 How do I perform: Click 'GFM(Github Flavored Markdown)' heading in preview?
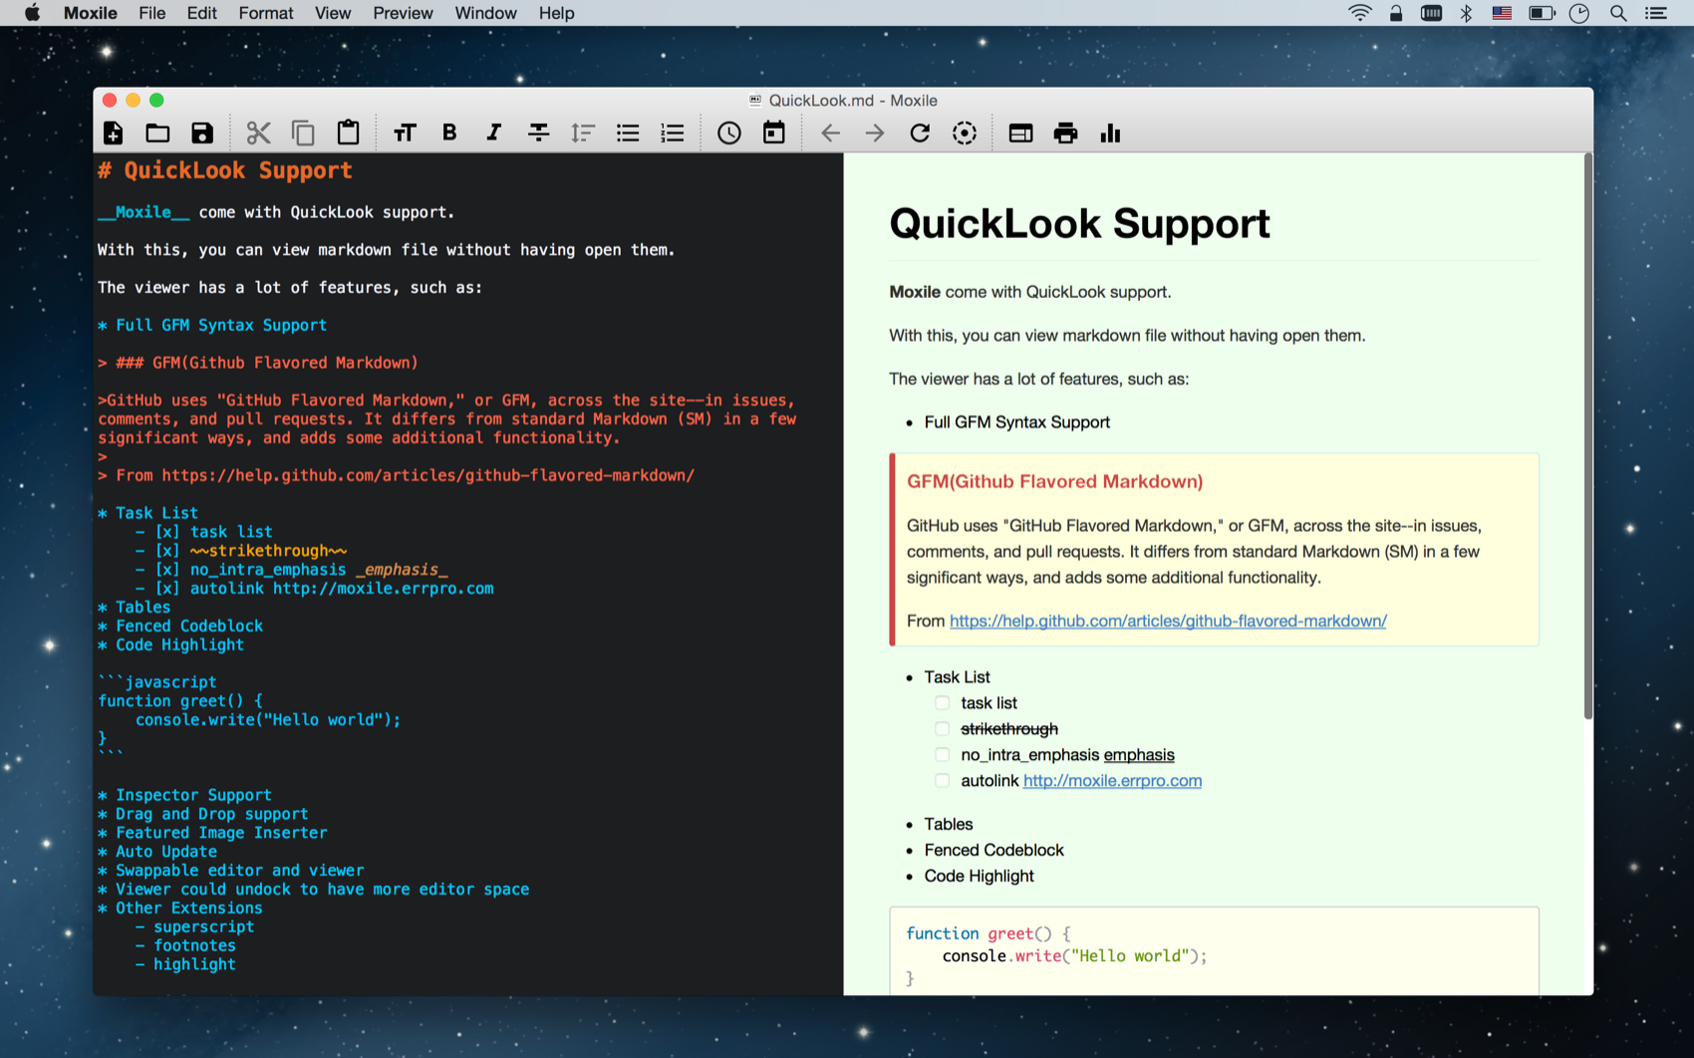(x=1054, y=481)
